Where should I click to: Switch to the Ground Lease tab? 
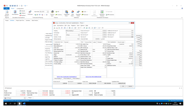point(121,42)
